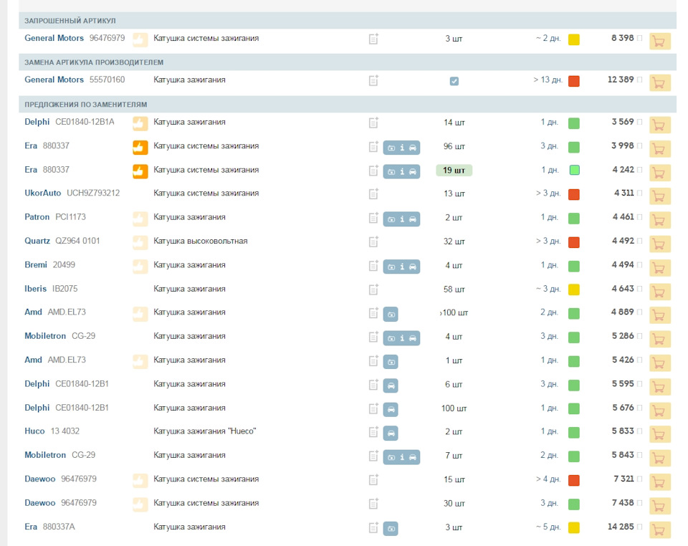Add General Motors 55570160 to cart
This screenshot has height=546, width=688.
pyautogui.click(x=659, y=83)
